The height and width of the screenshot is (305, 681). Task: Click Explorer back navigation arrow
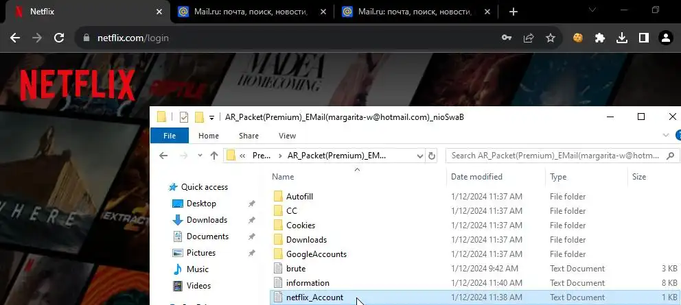point(163,156)
